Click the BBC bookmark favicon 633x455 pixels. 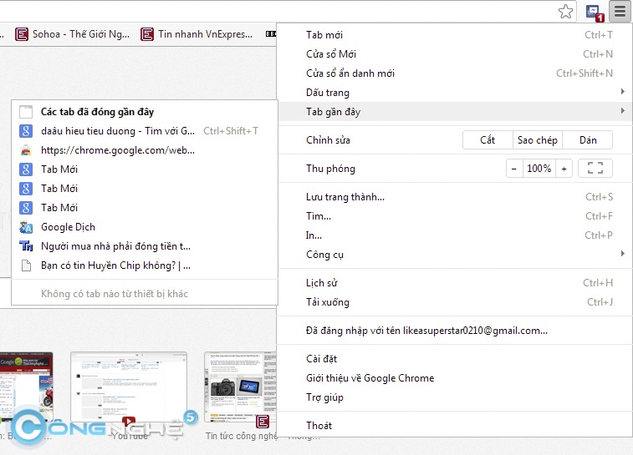(x=270, y=34)
